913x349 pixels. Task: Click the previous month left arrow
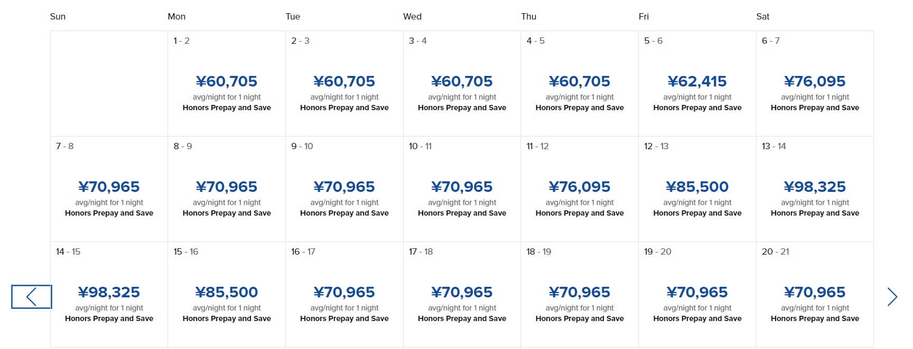tap(32, 297)
